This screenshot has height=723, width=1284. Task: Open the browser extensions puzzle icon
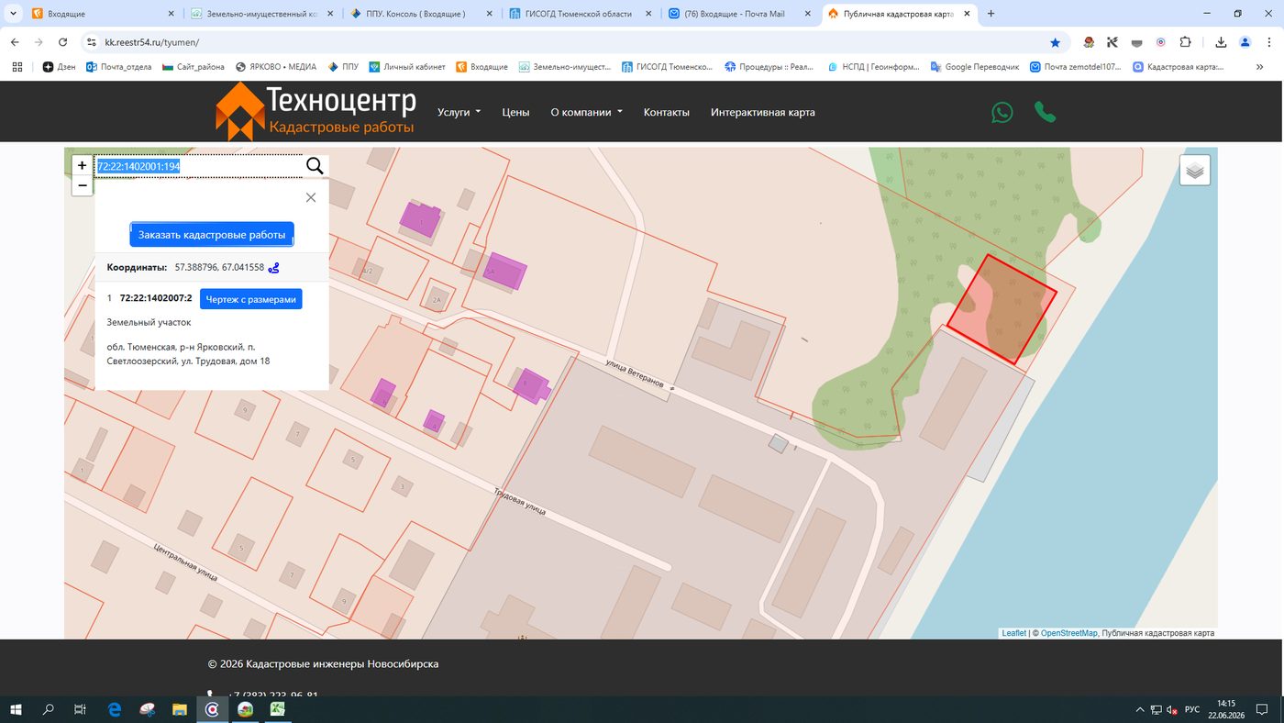pyautogui.click(x=1185, y=42)
